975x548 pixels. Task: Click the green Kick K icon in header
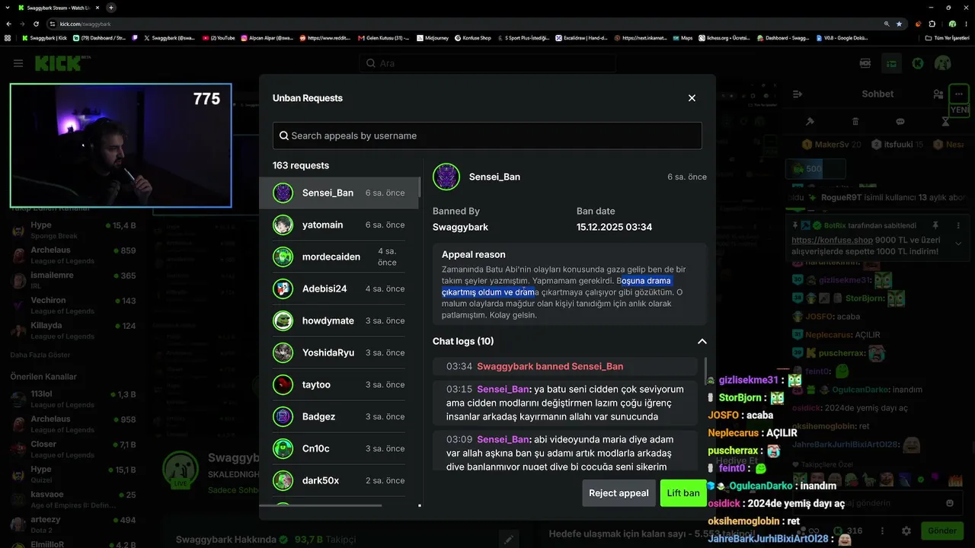[918, 63]
